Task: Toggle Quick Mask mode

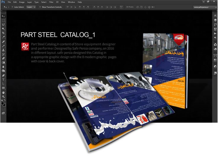Action: [3, 109]
